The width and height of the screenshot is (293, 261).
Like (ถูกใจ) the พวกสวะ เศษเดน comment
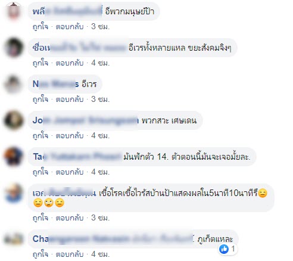(40, 135)
